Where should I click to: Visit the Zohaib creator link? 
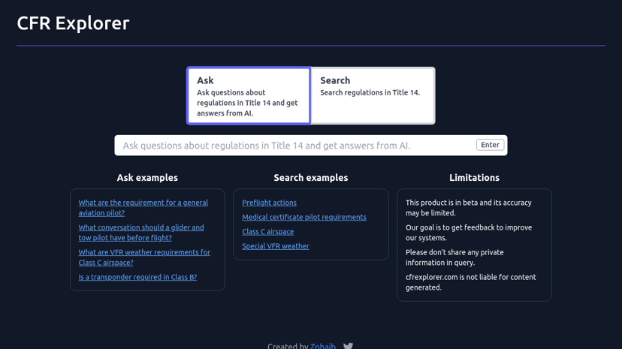323,346
